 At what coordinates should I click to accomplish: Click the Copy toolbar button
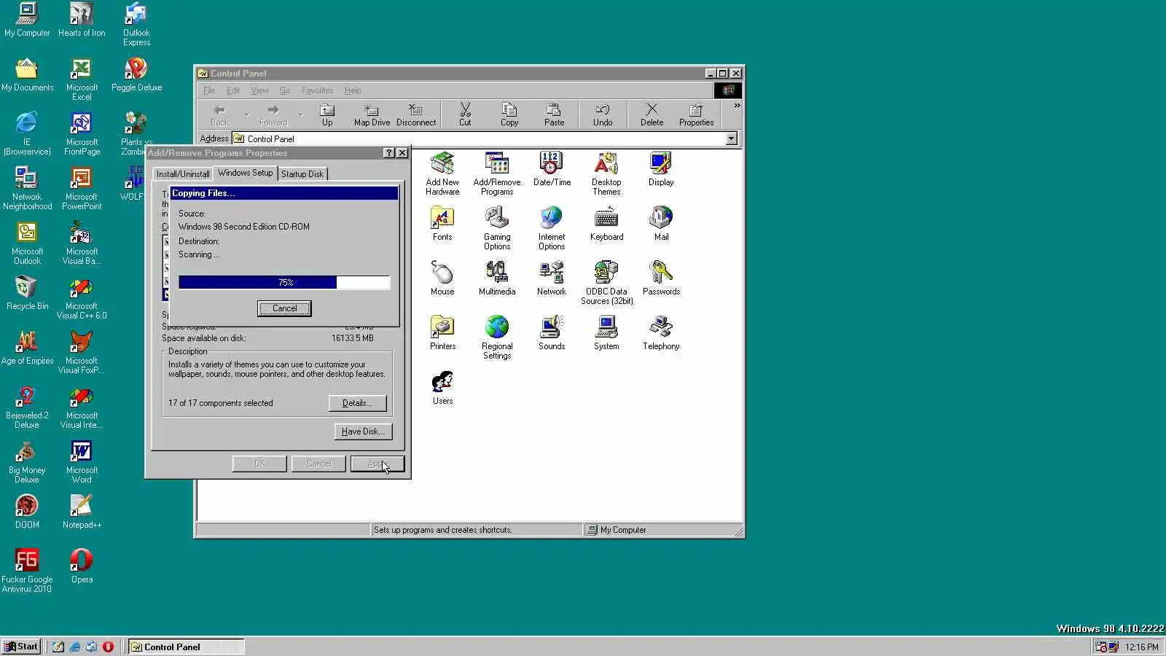[509, 115]
